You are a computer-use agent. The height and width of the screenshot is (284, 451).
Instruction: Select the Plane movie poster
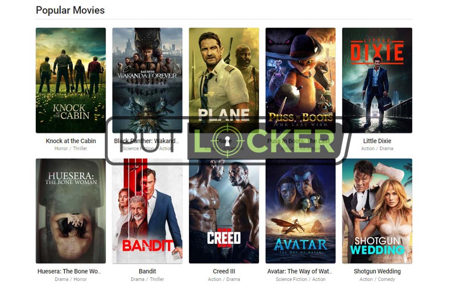(x=224, y=80)
